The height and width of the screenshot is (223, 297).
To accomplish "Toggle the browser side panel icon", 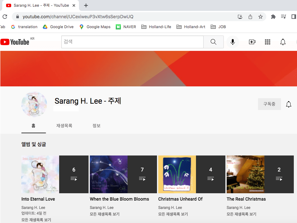I will [293, 17].
